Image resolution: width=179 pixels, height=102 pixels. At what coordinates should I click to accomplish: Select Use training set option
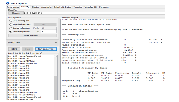pyautogui.click(x=19, y=21)
